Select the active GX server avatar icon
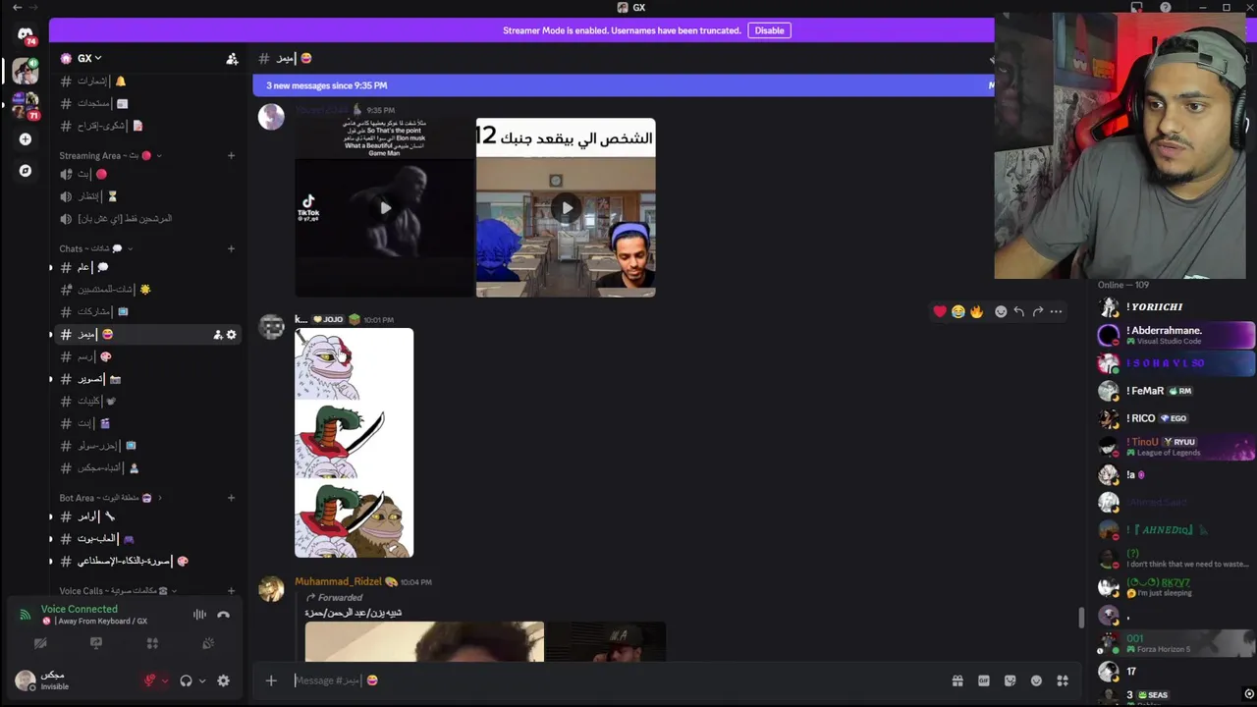Viewport: 1257px width, 707px height. tap(26, 71)
